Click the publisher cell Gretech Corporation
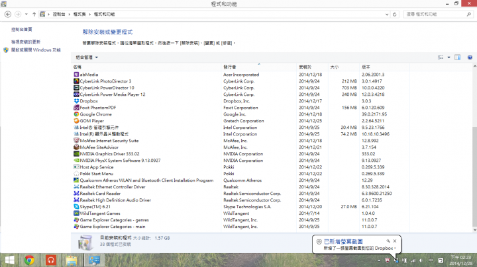This screenshot has width=477, height=267. [244, 121]
